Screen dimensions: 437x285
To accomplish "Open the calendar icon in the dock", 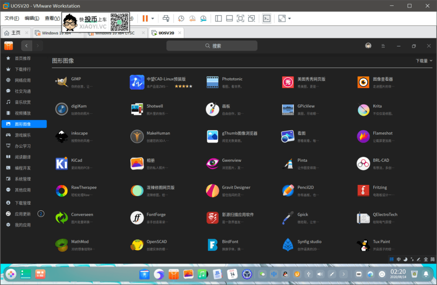I will point(232,274).
